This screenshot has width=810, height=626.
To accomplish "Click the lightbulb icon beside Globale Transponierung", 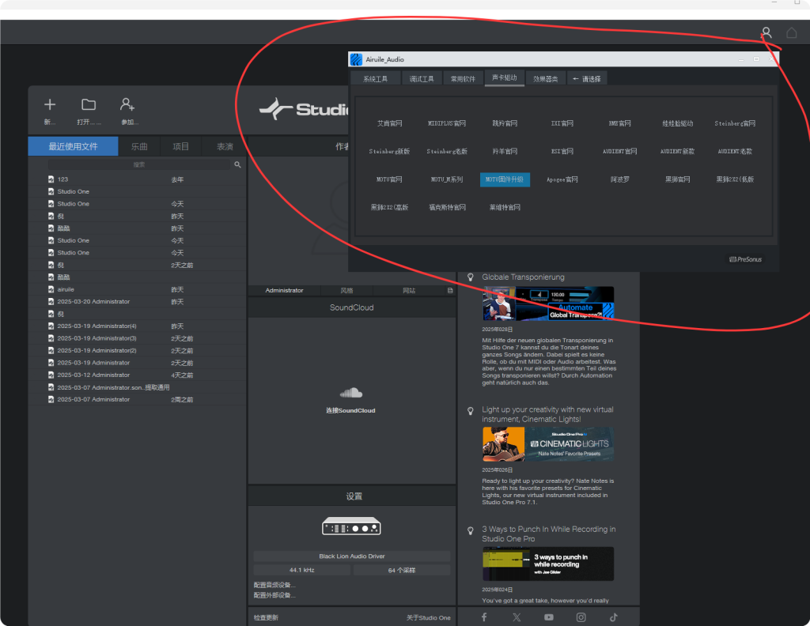I will tap(471, 277).
